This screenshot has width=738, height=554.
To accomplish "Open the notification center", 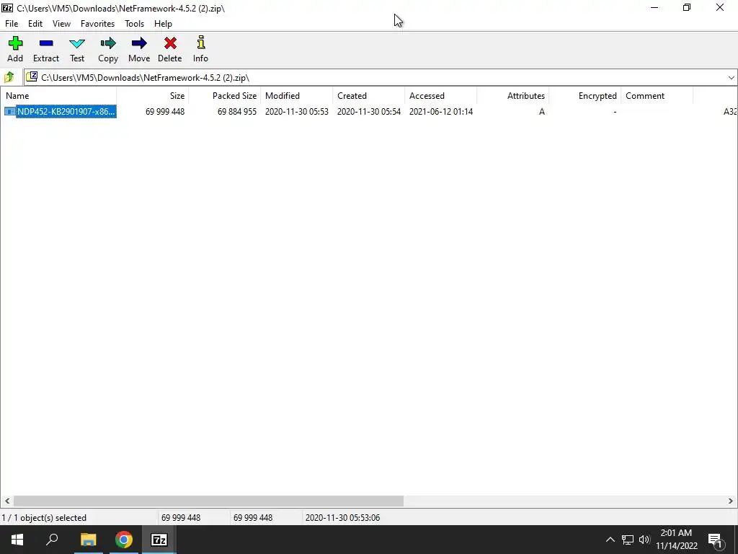I will pos(716,540).
